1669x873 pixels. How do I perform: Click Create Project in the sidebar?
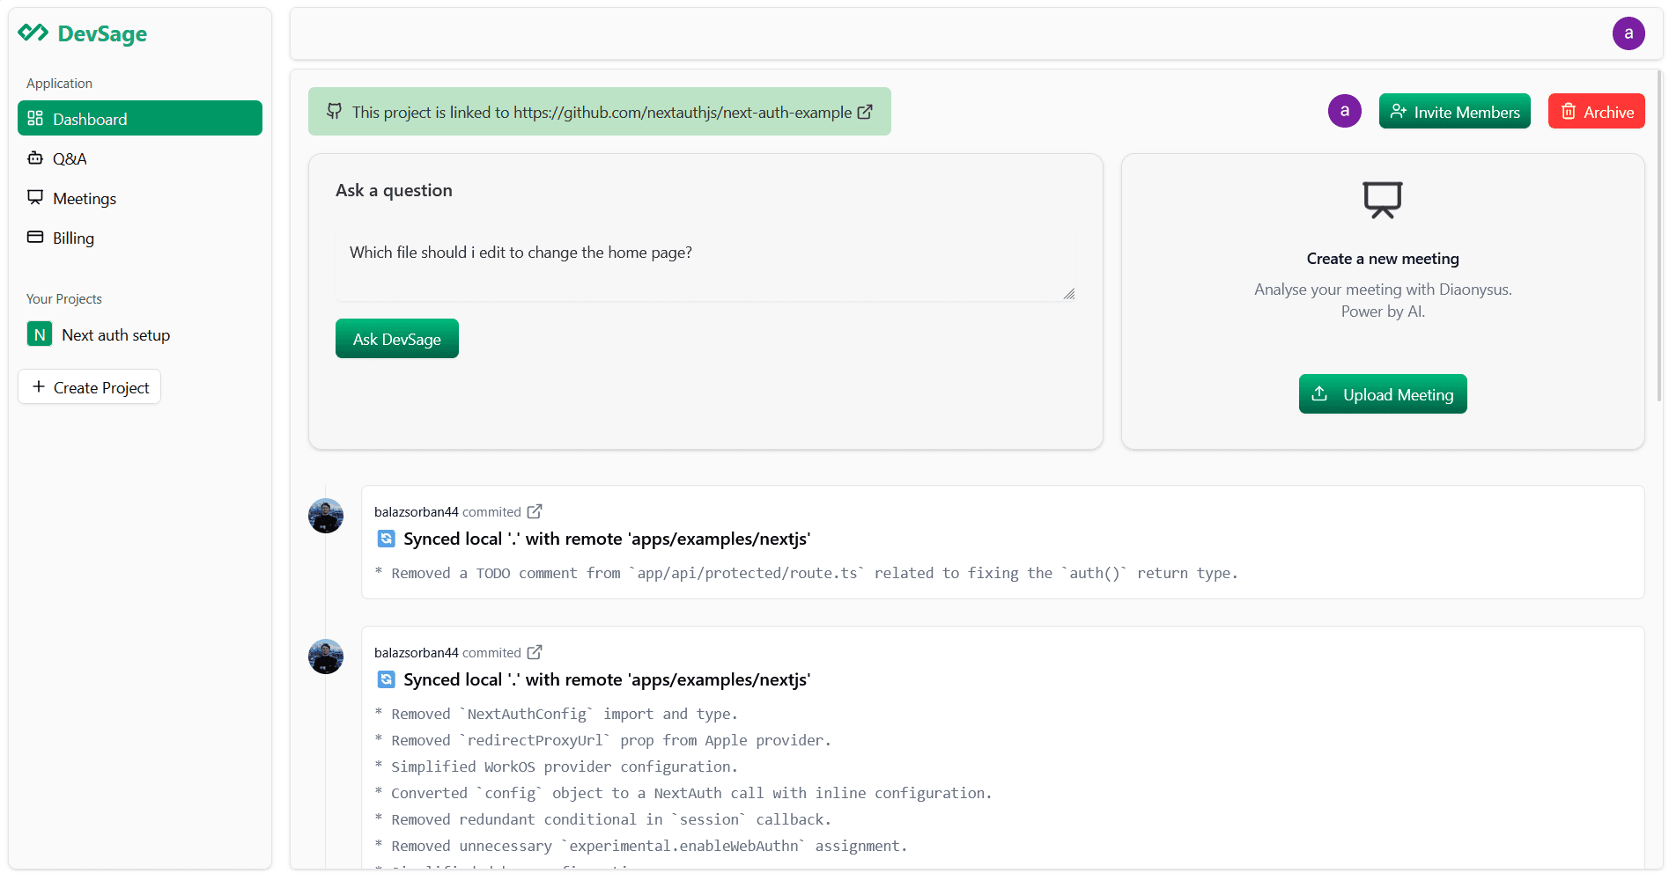pos(89,386)
